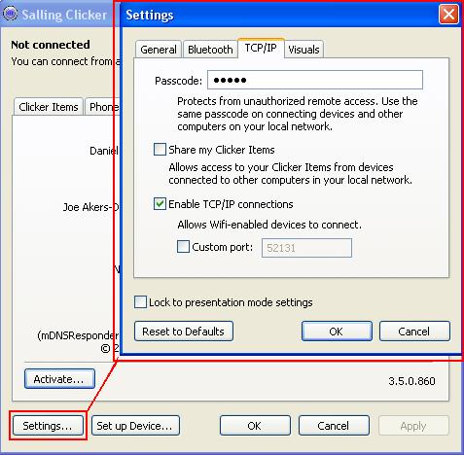Click Reset to Defaults
Image resolution: width=464 pixels, height=455 pixels.
(x=184, y=332)
